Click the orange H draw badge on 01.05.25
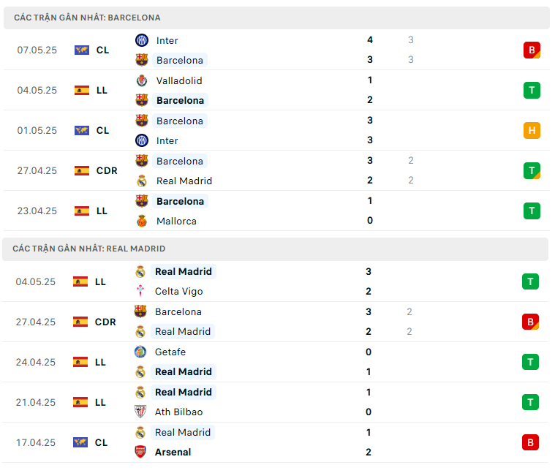Viewport: 555px width, 473px height. 532,131
